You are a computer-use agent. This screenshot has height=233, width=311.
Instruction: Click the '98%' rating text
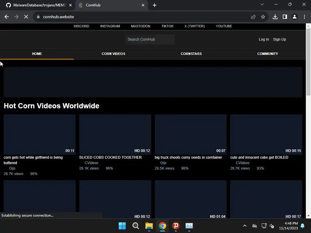185,168
